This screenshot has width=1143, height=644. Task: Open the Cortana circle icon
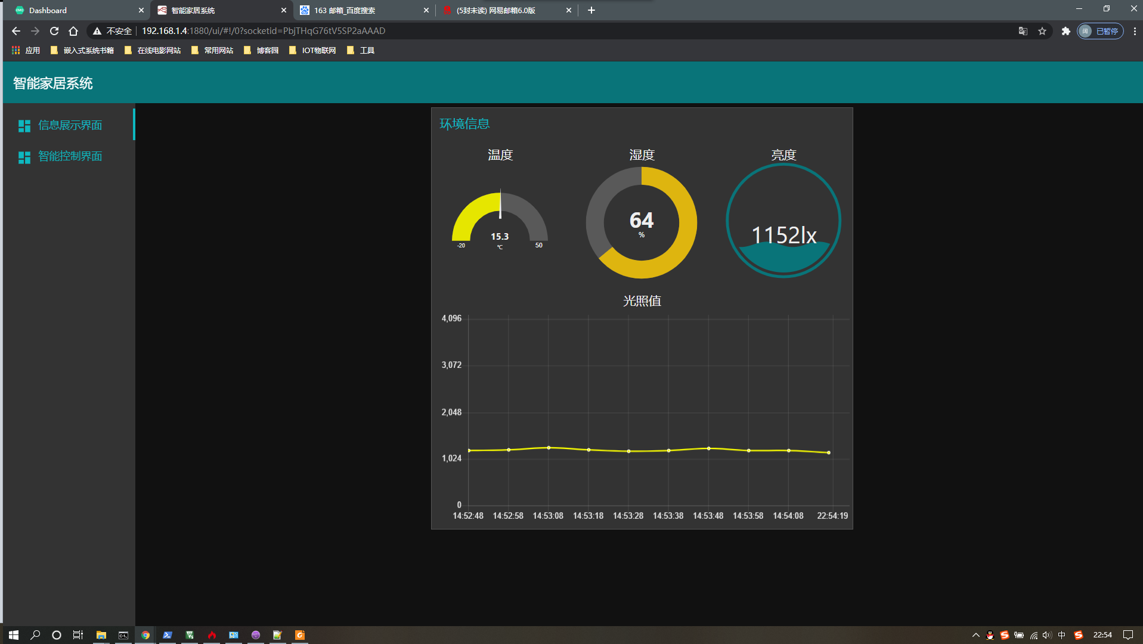pos(57,635)
